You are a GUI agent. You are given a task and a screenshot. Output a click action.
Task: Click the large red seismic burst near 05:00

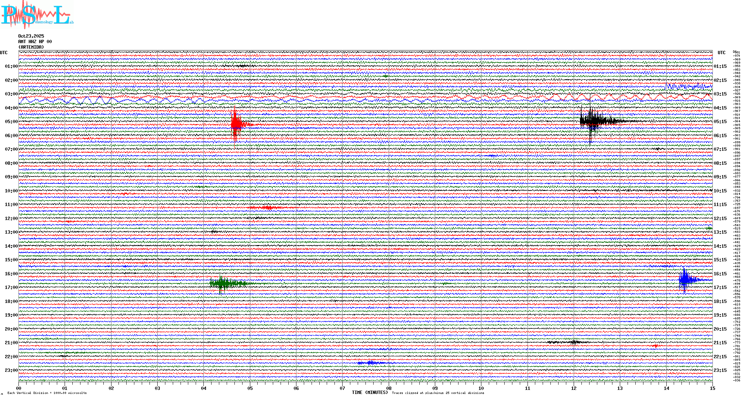click(x=236, y=124)
